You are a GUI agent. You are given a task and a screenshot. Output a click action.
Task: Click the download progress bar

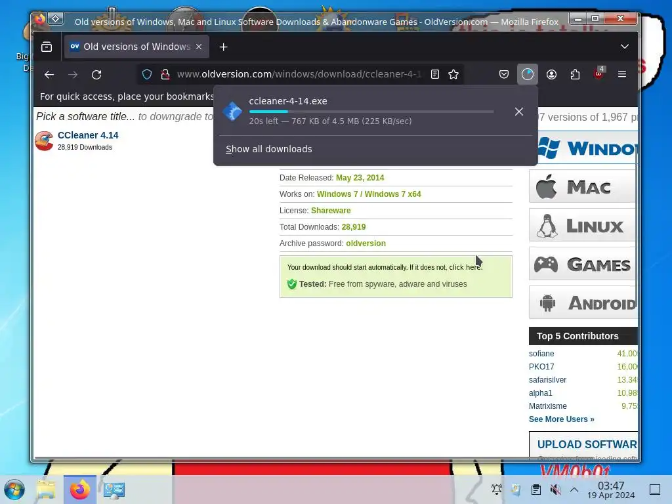371,112
